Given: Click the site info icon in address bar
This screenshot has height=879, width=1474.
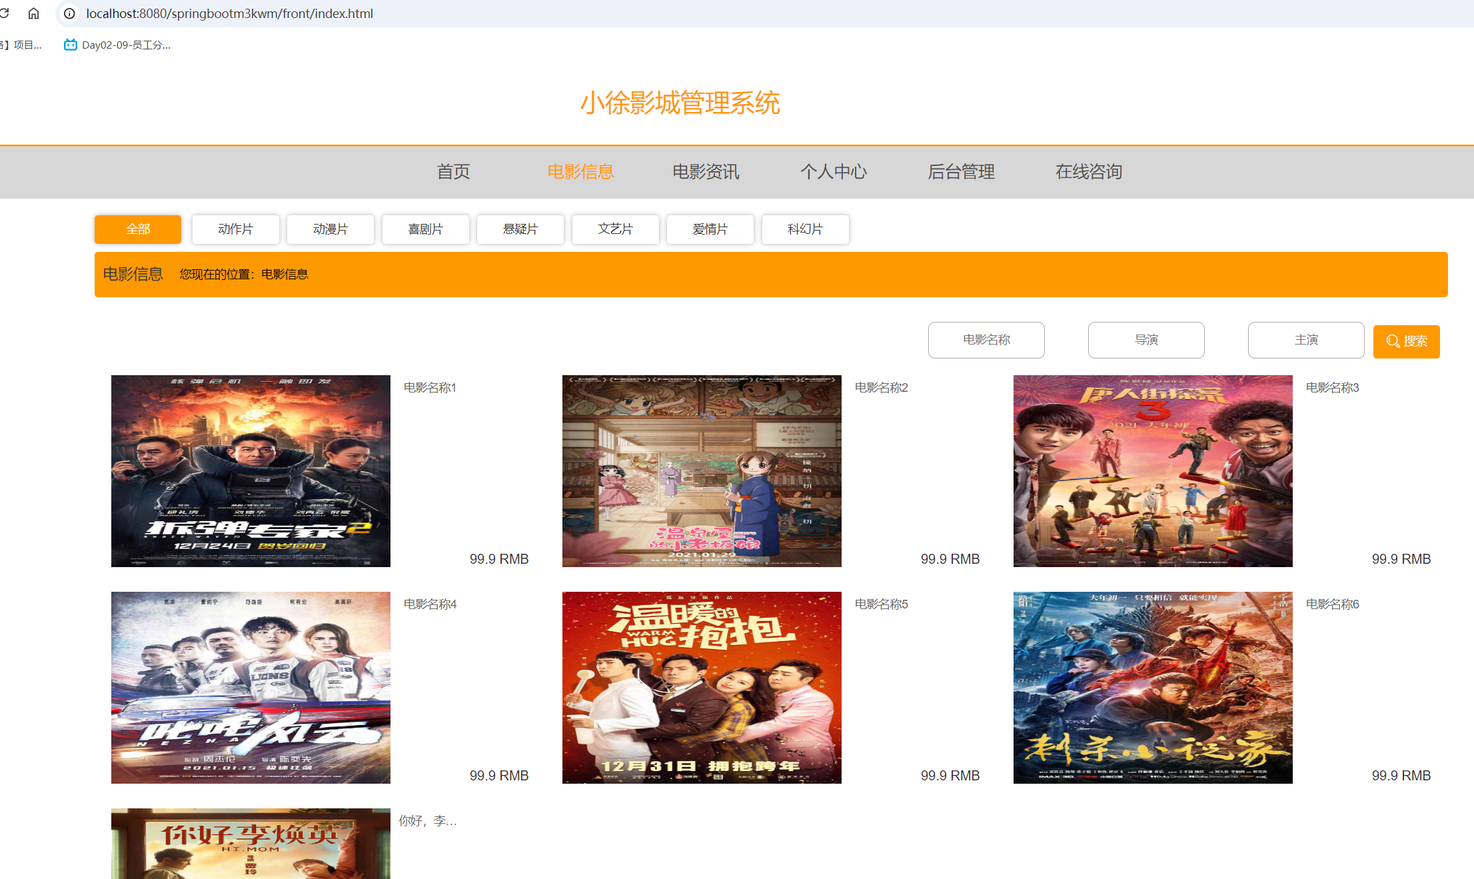Looking at the screenshot, I should (x=69, y=13).
